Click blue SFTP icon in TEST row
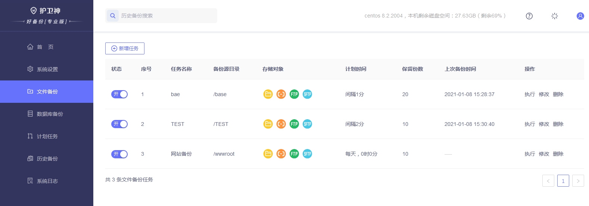Screen dimensions: 589x206 tap(307, 124)
